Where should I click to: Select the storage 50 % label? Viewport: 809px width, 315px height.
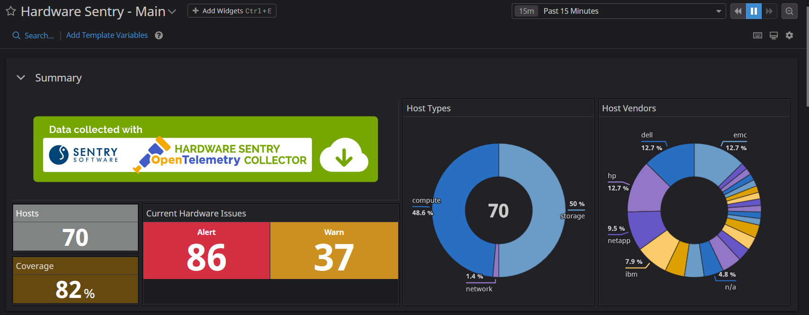pyautogui.click(x=573, y=210)
